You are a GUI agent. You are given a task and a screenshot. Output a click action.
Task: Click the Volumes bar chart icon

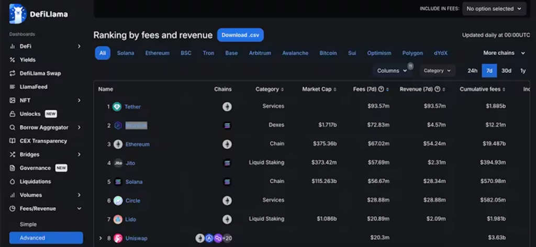(13, 195)
